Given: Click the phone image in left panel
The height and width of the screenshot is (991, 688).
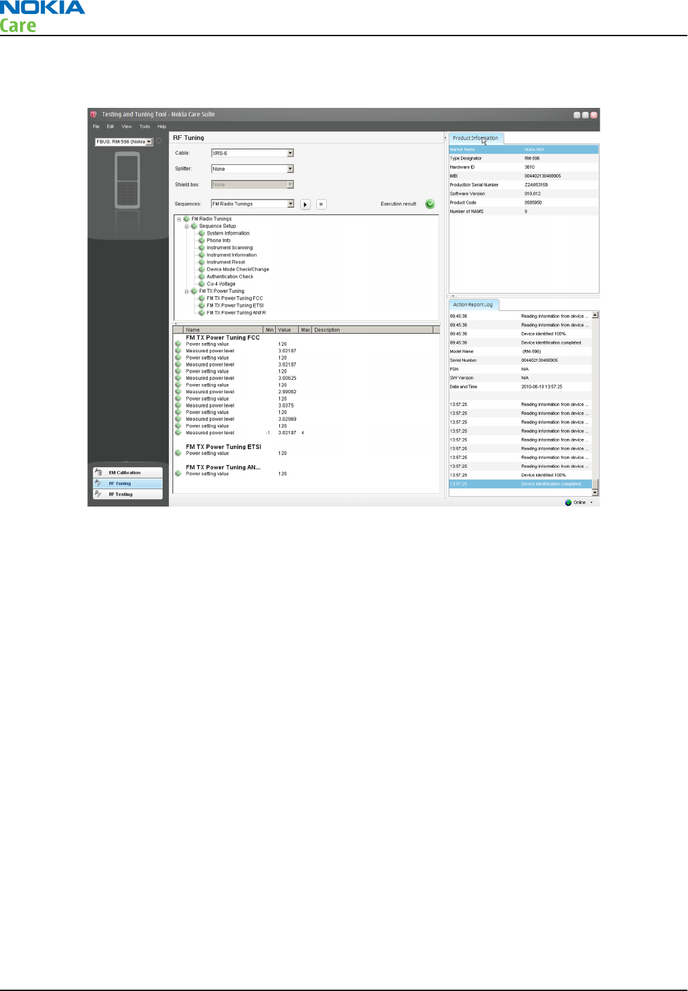Looking at the screenshot, I should (127, 180).
